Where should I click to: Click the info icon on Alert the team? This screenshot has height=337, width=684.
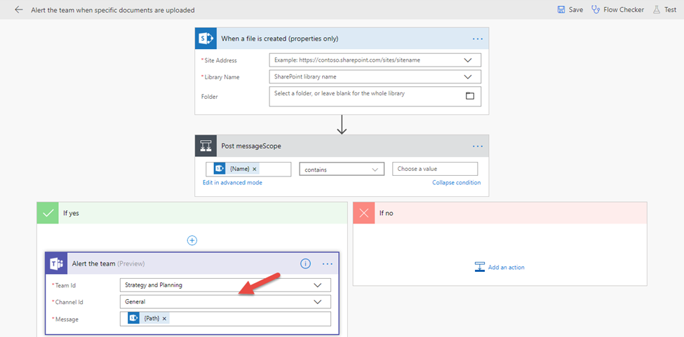coord(305,263)
